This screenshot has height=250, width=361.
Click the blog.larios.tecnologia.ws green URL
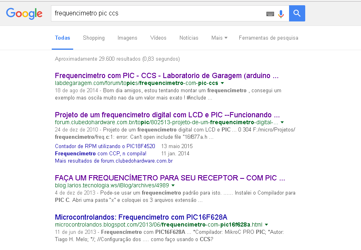112,185
